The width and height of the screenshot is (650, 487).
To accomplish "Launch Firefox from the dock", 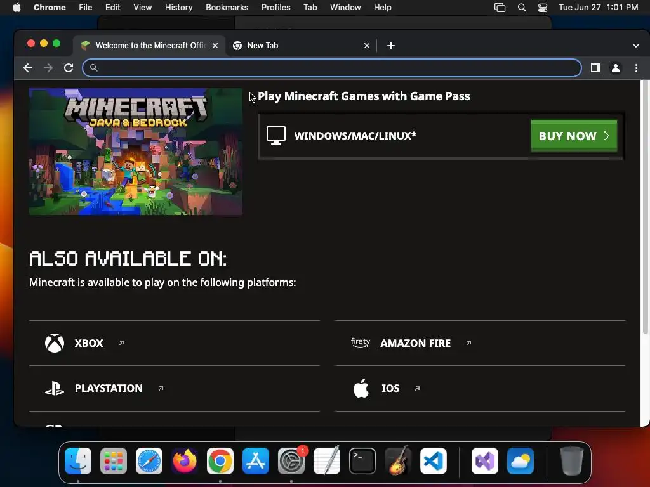I will point(185,461).
